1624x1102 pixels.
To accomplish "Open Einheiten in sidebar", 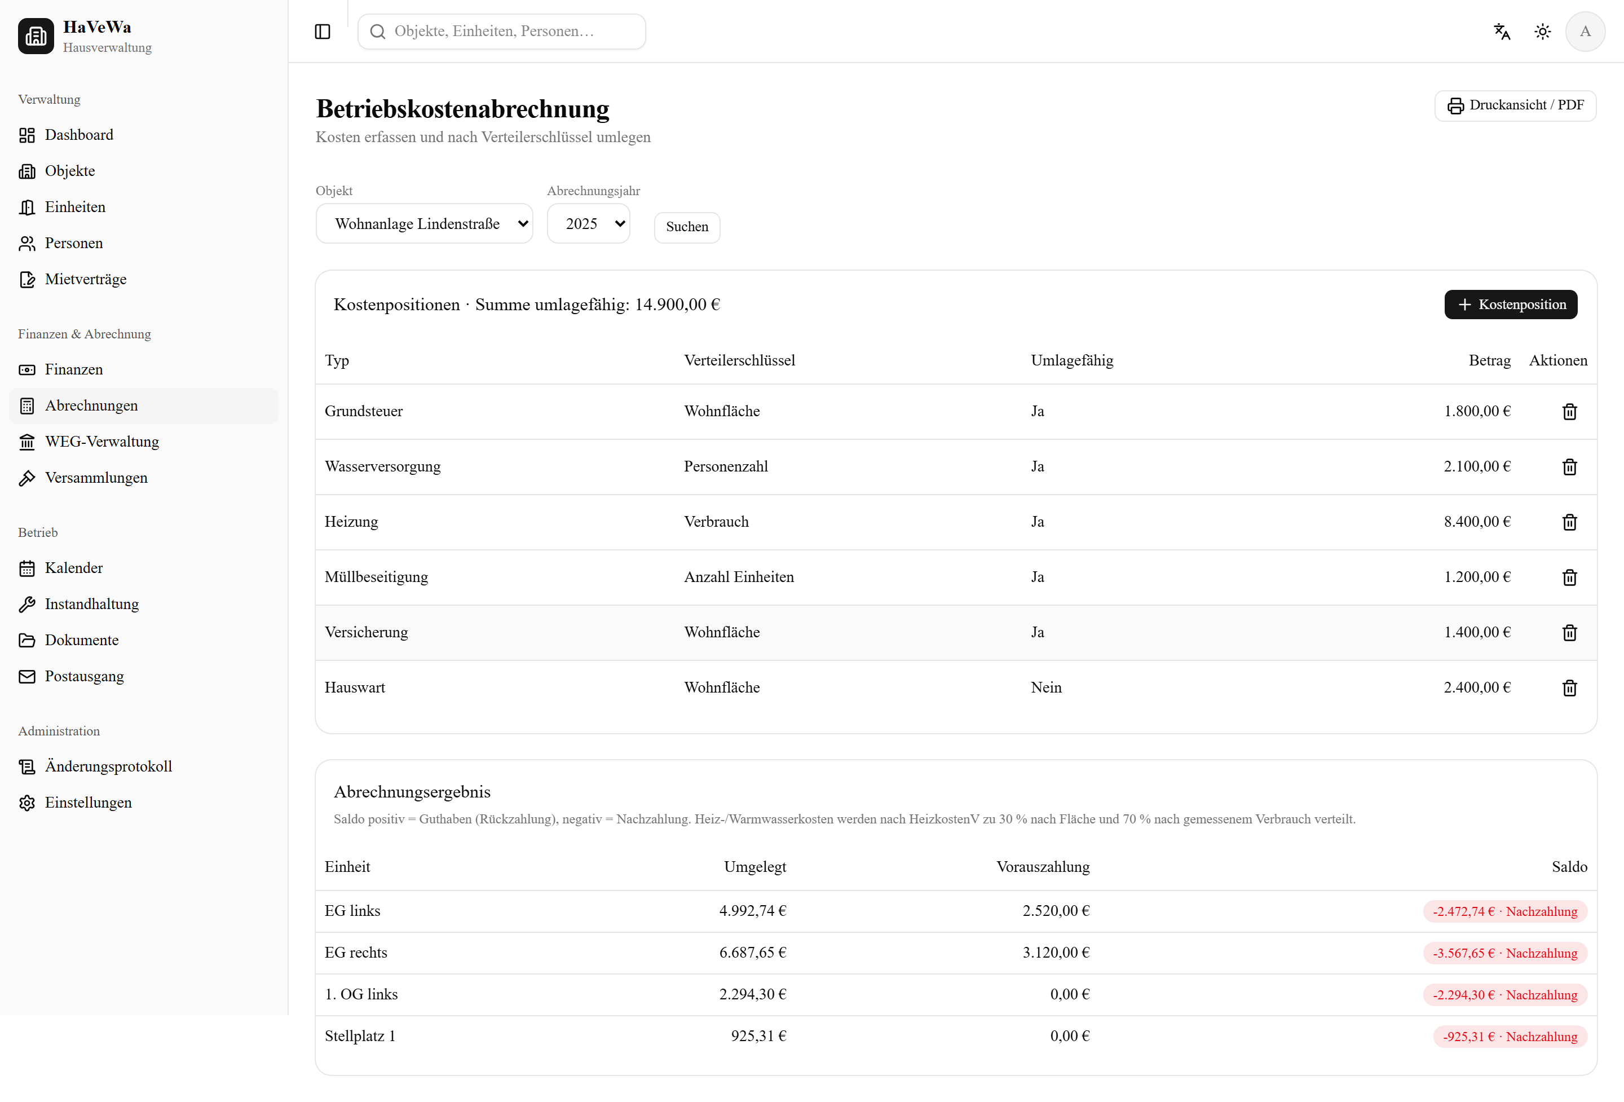I will (x=144, y=208).
